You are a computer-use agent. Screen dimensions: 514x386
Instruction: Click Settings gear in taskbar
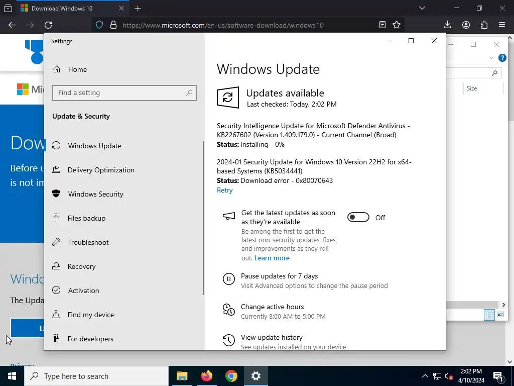coord(255,376)
